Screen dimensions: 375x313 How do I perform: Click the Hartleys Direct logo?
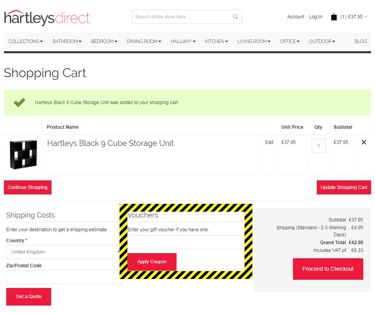(x=47, y=18)
